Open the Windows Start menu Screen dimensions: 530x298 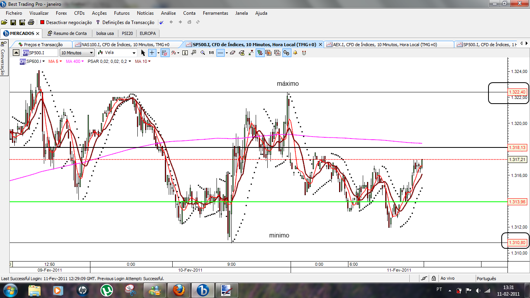coord(10,290)
